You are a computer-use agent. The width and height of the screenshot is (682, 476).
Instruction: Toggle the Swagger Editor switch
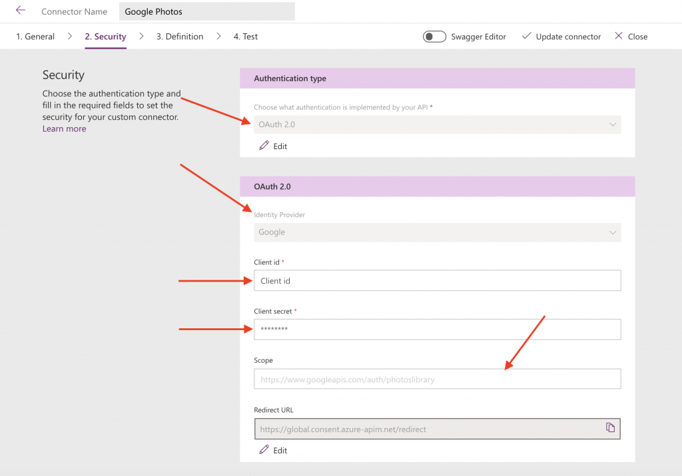(x=434, y=37)
